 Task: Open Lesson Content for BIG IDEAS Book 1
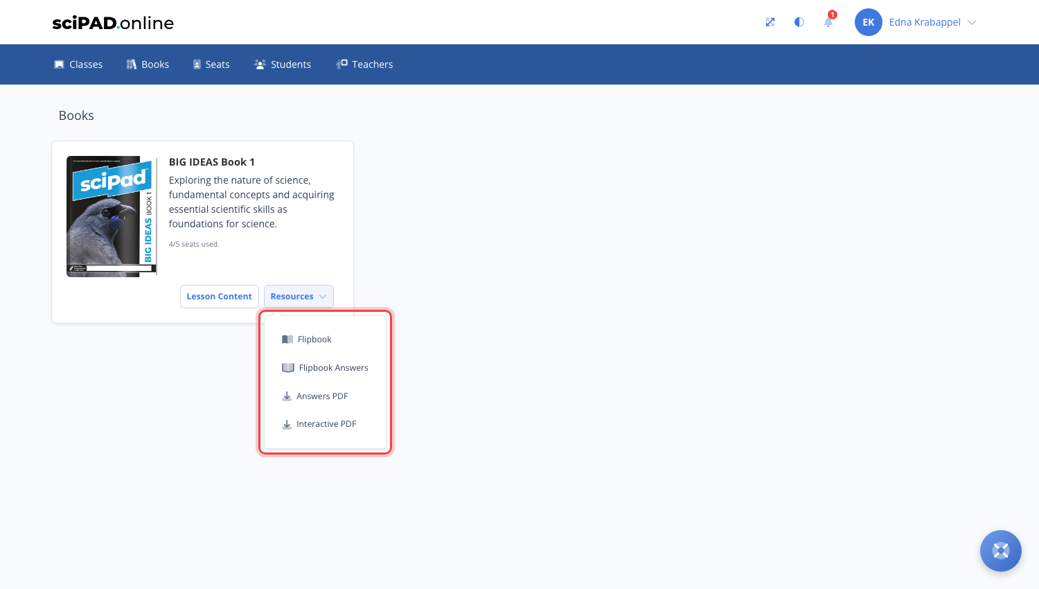[x=220, y=297]
